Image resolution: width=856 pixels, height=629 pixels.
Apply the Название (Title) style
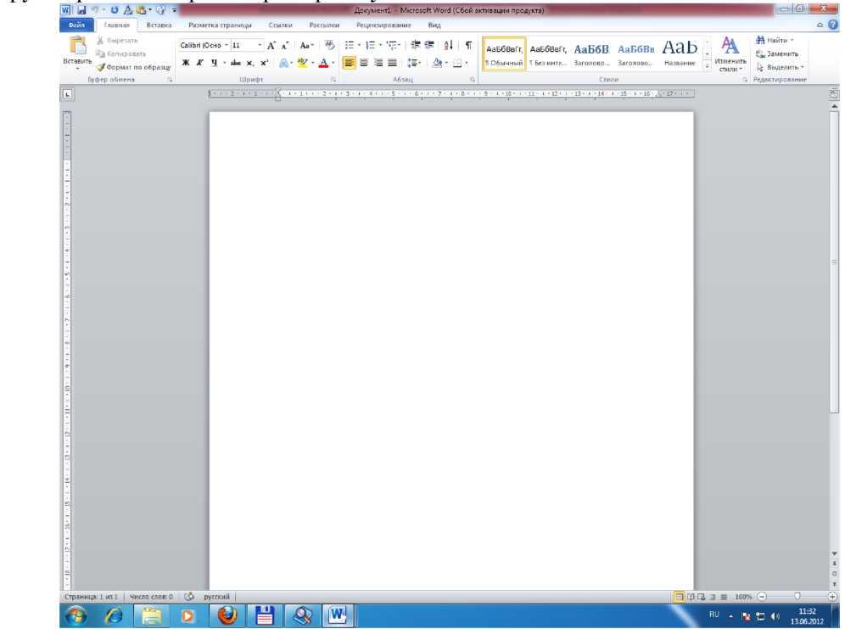[680, 53]
